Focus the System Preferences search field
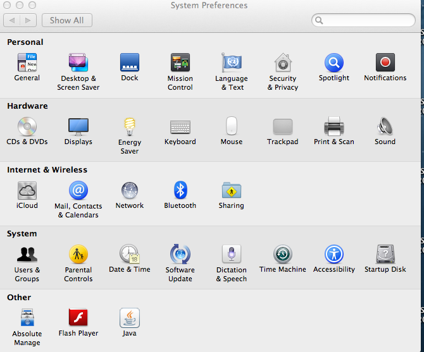This screenshot has width=424, height=352. [363, 20]
